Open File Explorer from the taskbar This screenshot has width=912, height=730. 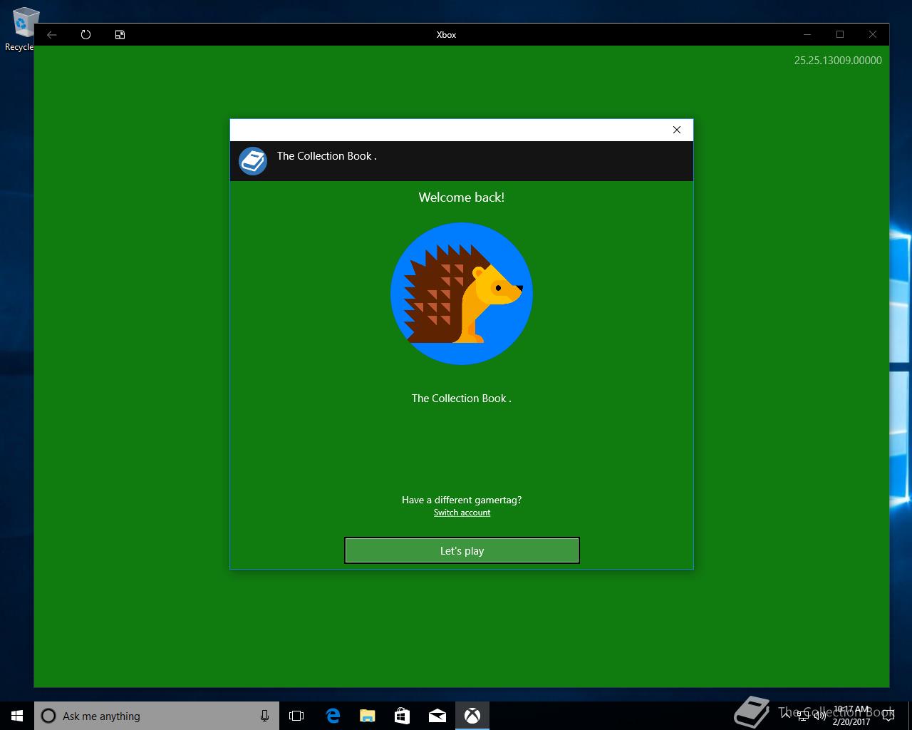click(x=367, y=716)
